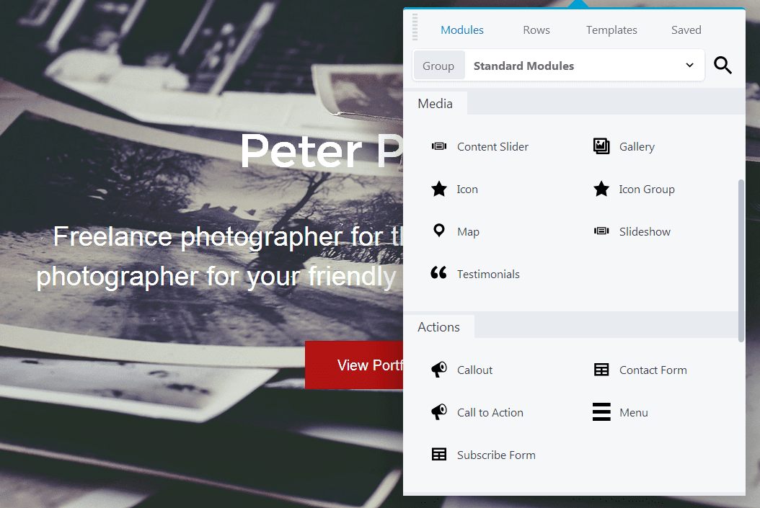Click the Group label button
The width and height of the screenshot is (760, 508).
438,66
